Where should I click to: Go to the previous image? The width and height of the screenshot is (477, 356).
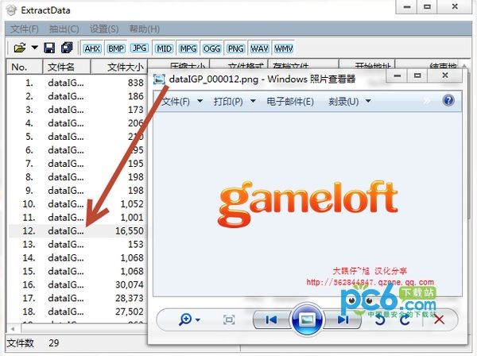point(271,319)
